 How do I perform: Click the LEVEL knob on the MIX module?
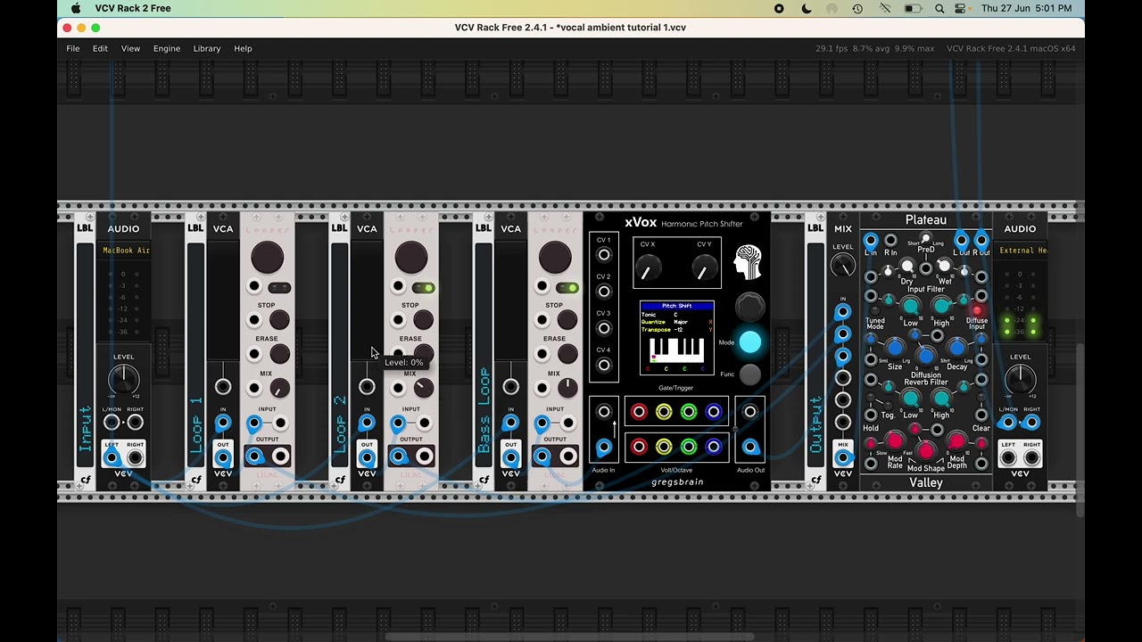pos(842,266)
